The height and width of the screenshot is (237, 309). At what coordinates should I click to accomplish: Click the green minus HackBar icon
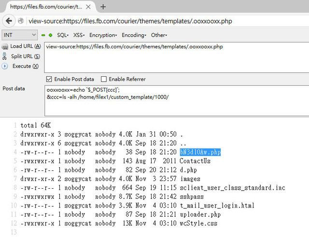[x=43, y=35]
